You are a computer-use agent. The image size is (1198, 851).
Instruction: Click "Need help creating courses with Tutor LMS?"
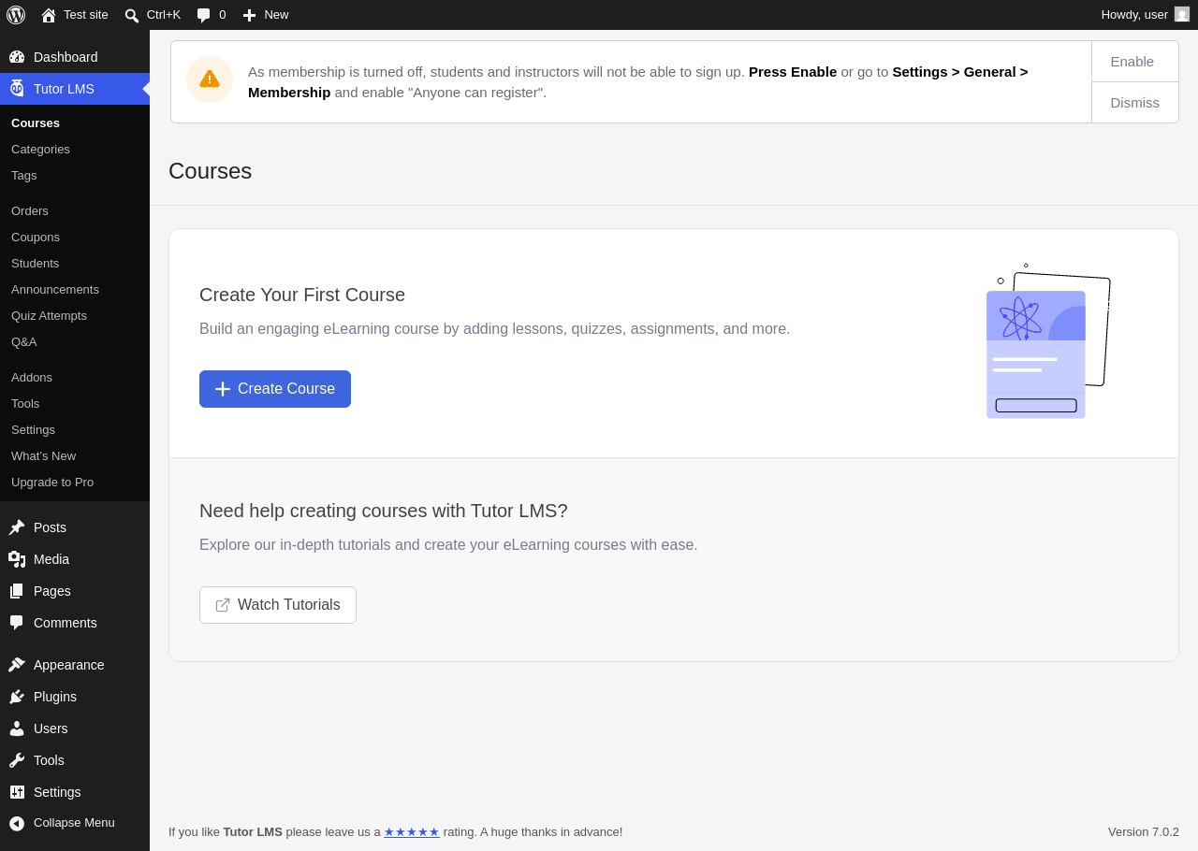(384, 511)
